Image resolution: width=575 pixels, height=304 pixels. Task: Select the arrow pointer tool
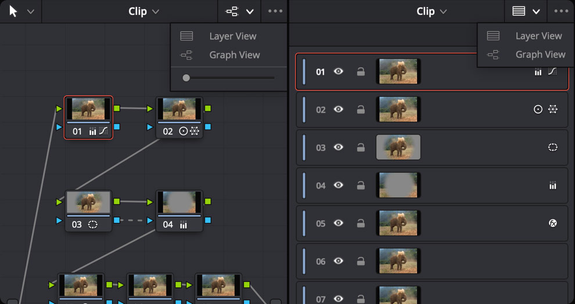[13, 11]
